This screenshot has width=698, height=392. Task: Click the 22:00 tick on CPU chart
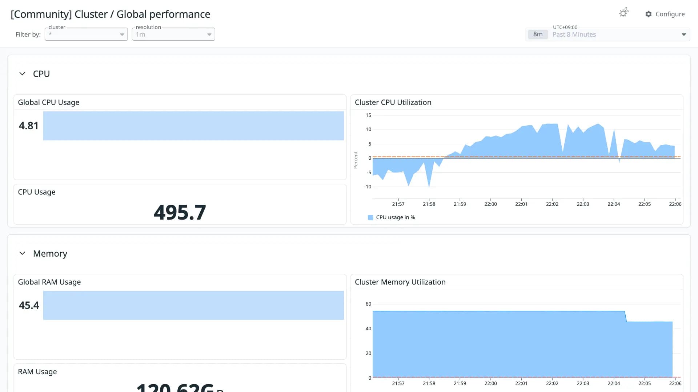click(x=490, y=204)
